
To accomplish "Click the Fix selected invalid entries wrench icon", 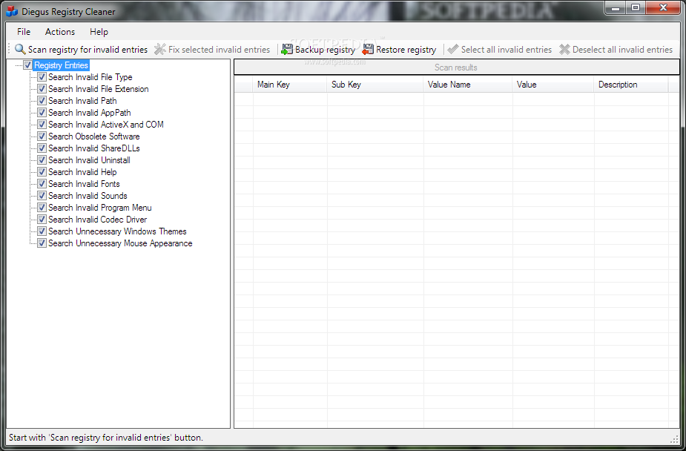I will click(160, 50).
